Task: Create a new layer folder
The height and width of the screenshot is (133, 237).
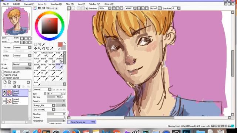Action: coord(14,82)
